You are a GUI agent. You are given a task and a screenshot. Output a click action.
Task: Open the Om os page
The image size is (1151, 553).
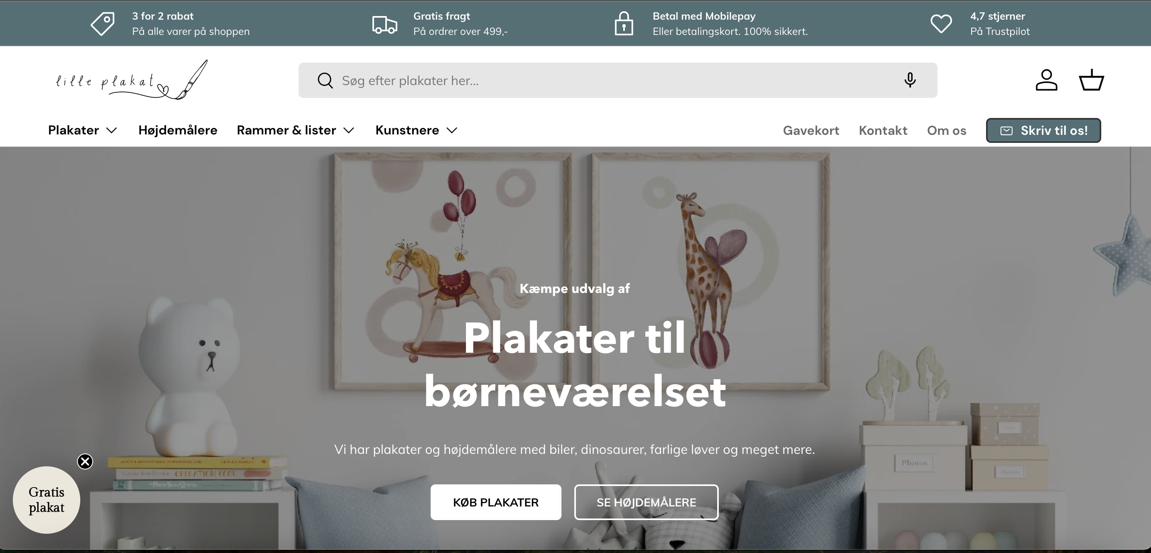point(946,130)
